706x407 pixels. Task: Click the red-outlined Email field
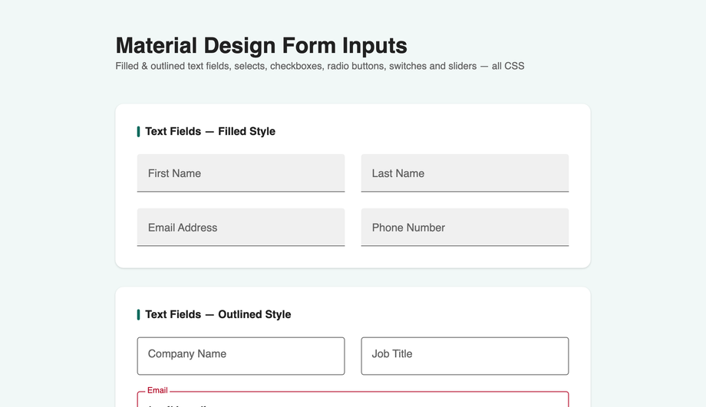coord(353,399)
